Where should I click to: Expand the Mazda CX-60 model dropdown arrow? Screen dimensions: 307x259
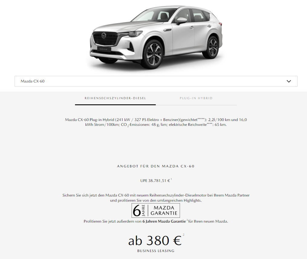click(x=289, y=81)
